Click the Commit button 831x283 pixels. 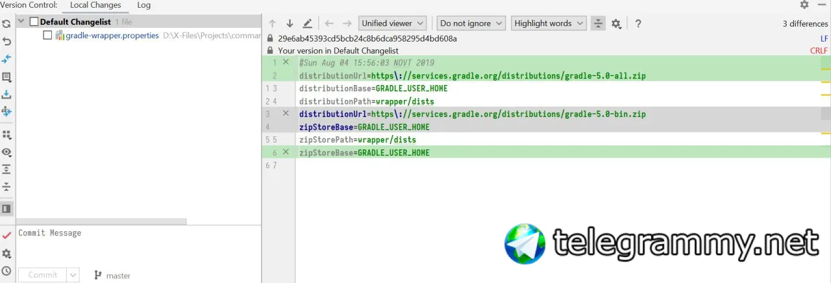pyautogui.click(x=42, y=275)
